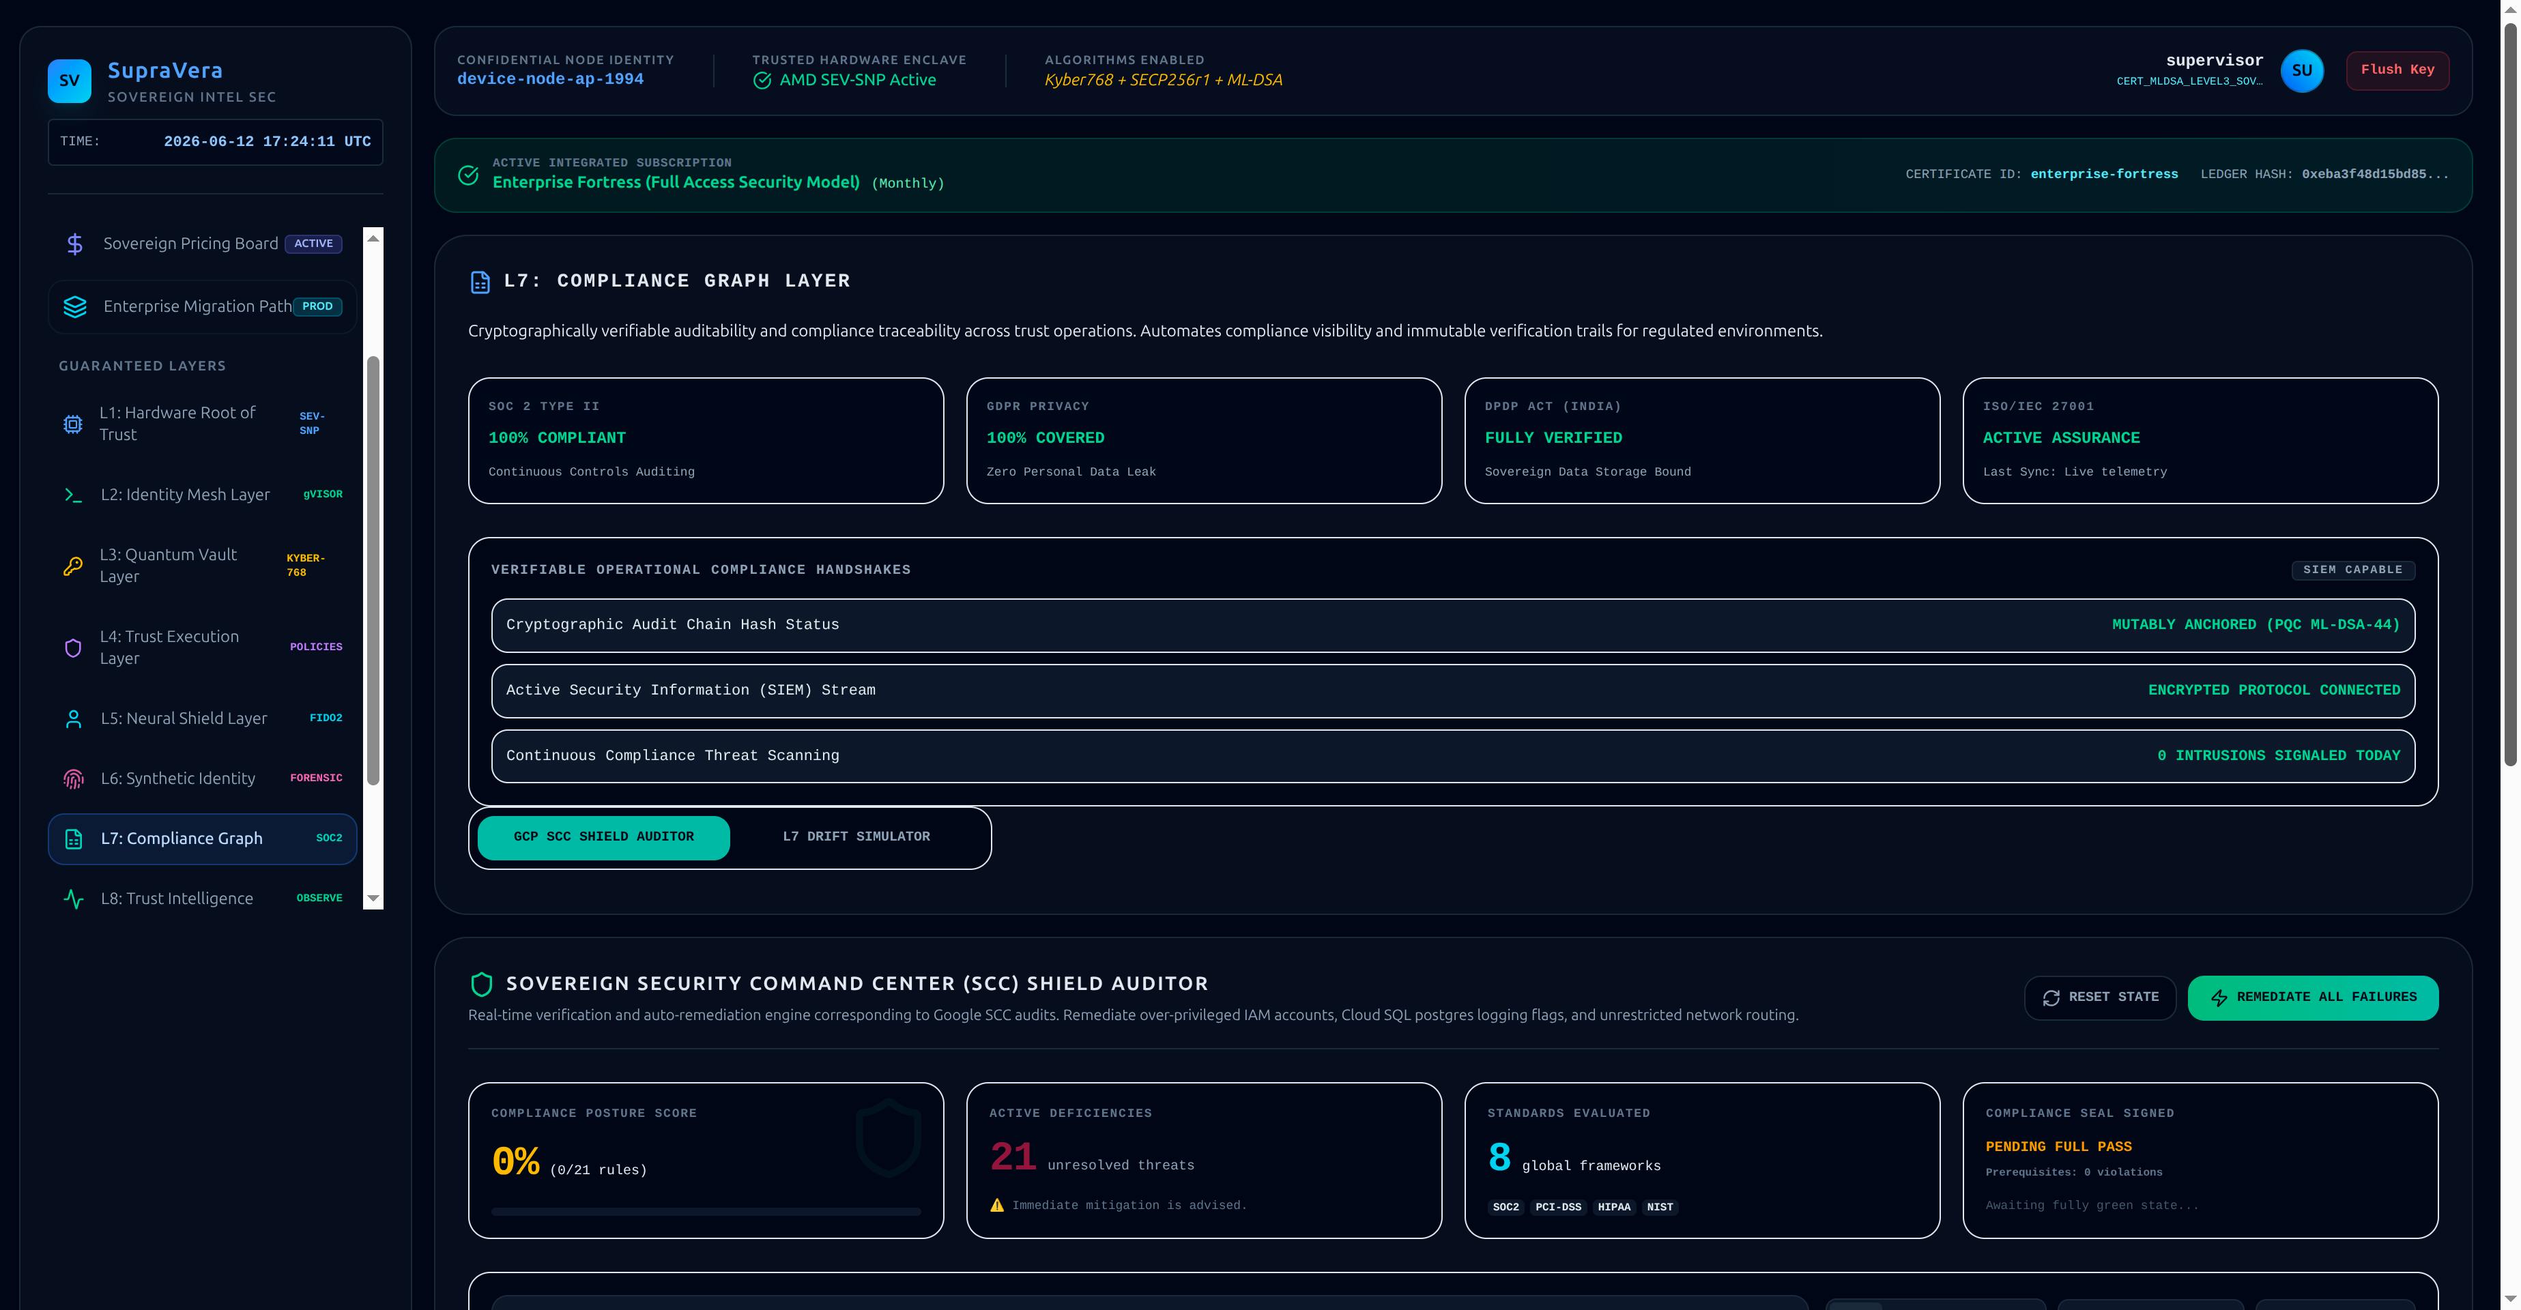Click Remediate All Failures

coord(2314,998)
